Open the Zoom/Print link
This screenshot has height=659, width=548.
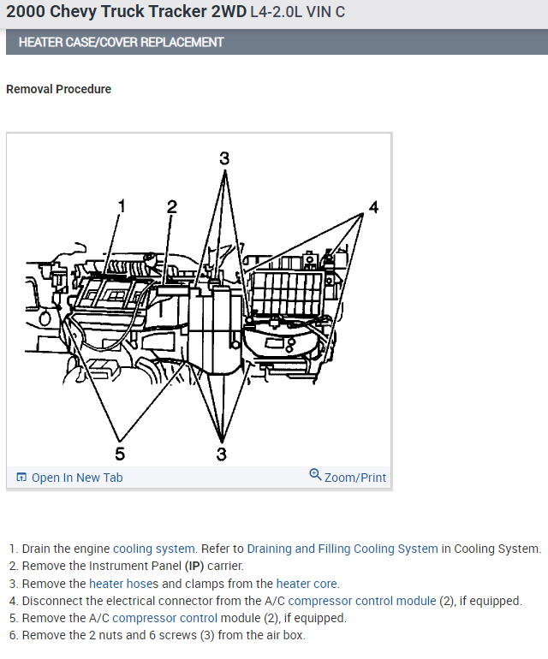[355, 478]
